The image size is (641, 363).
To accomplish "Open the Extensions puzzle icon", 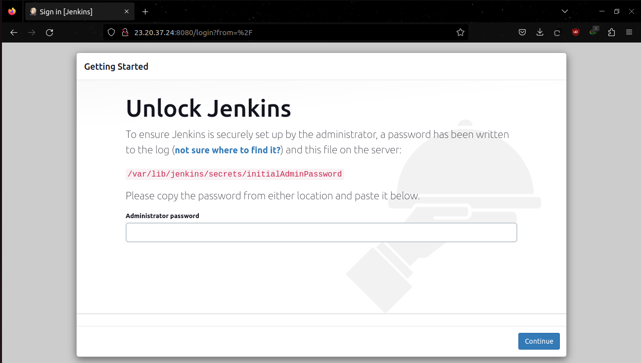I will coord(611,32).
